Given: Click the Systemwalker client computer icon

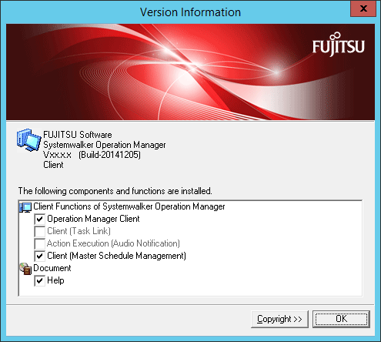Looking at the screenshot, I should coord(28,140).
